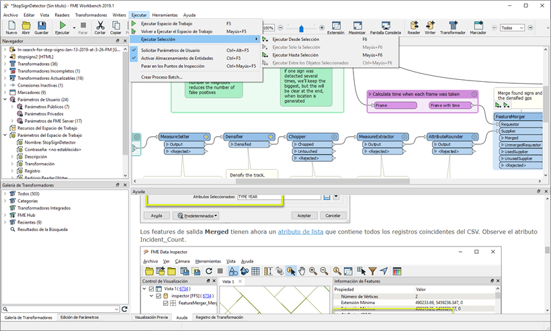This screenshot has width=551, height=331.
Task: Click the Maximizar toolbar icon
Action: 357,26
